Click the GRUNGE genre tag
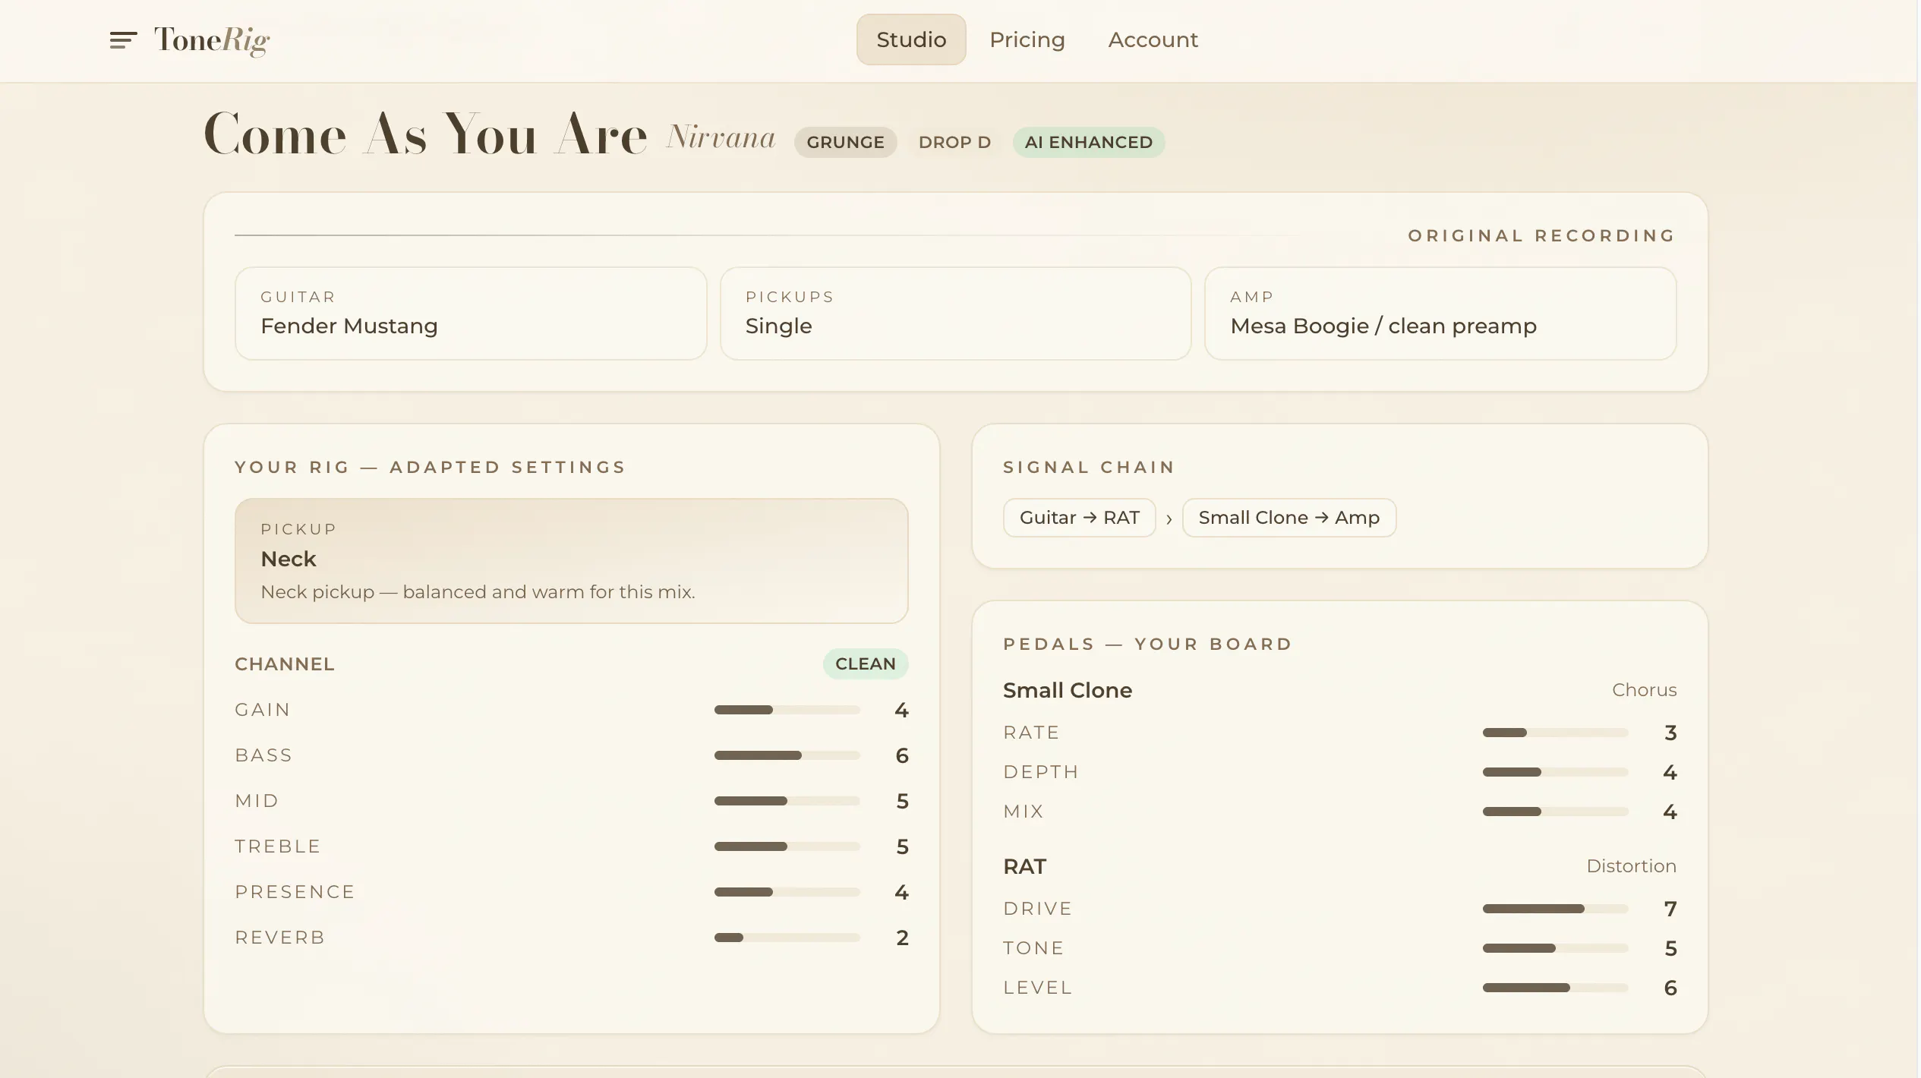Image resolution: width=1921 pixels, height=1078 pixels. click(845, 142)
